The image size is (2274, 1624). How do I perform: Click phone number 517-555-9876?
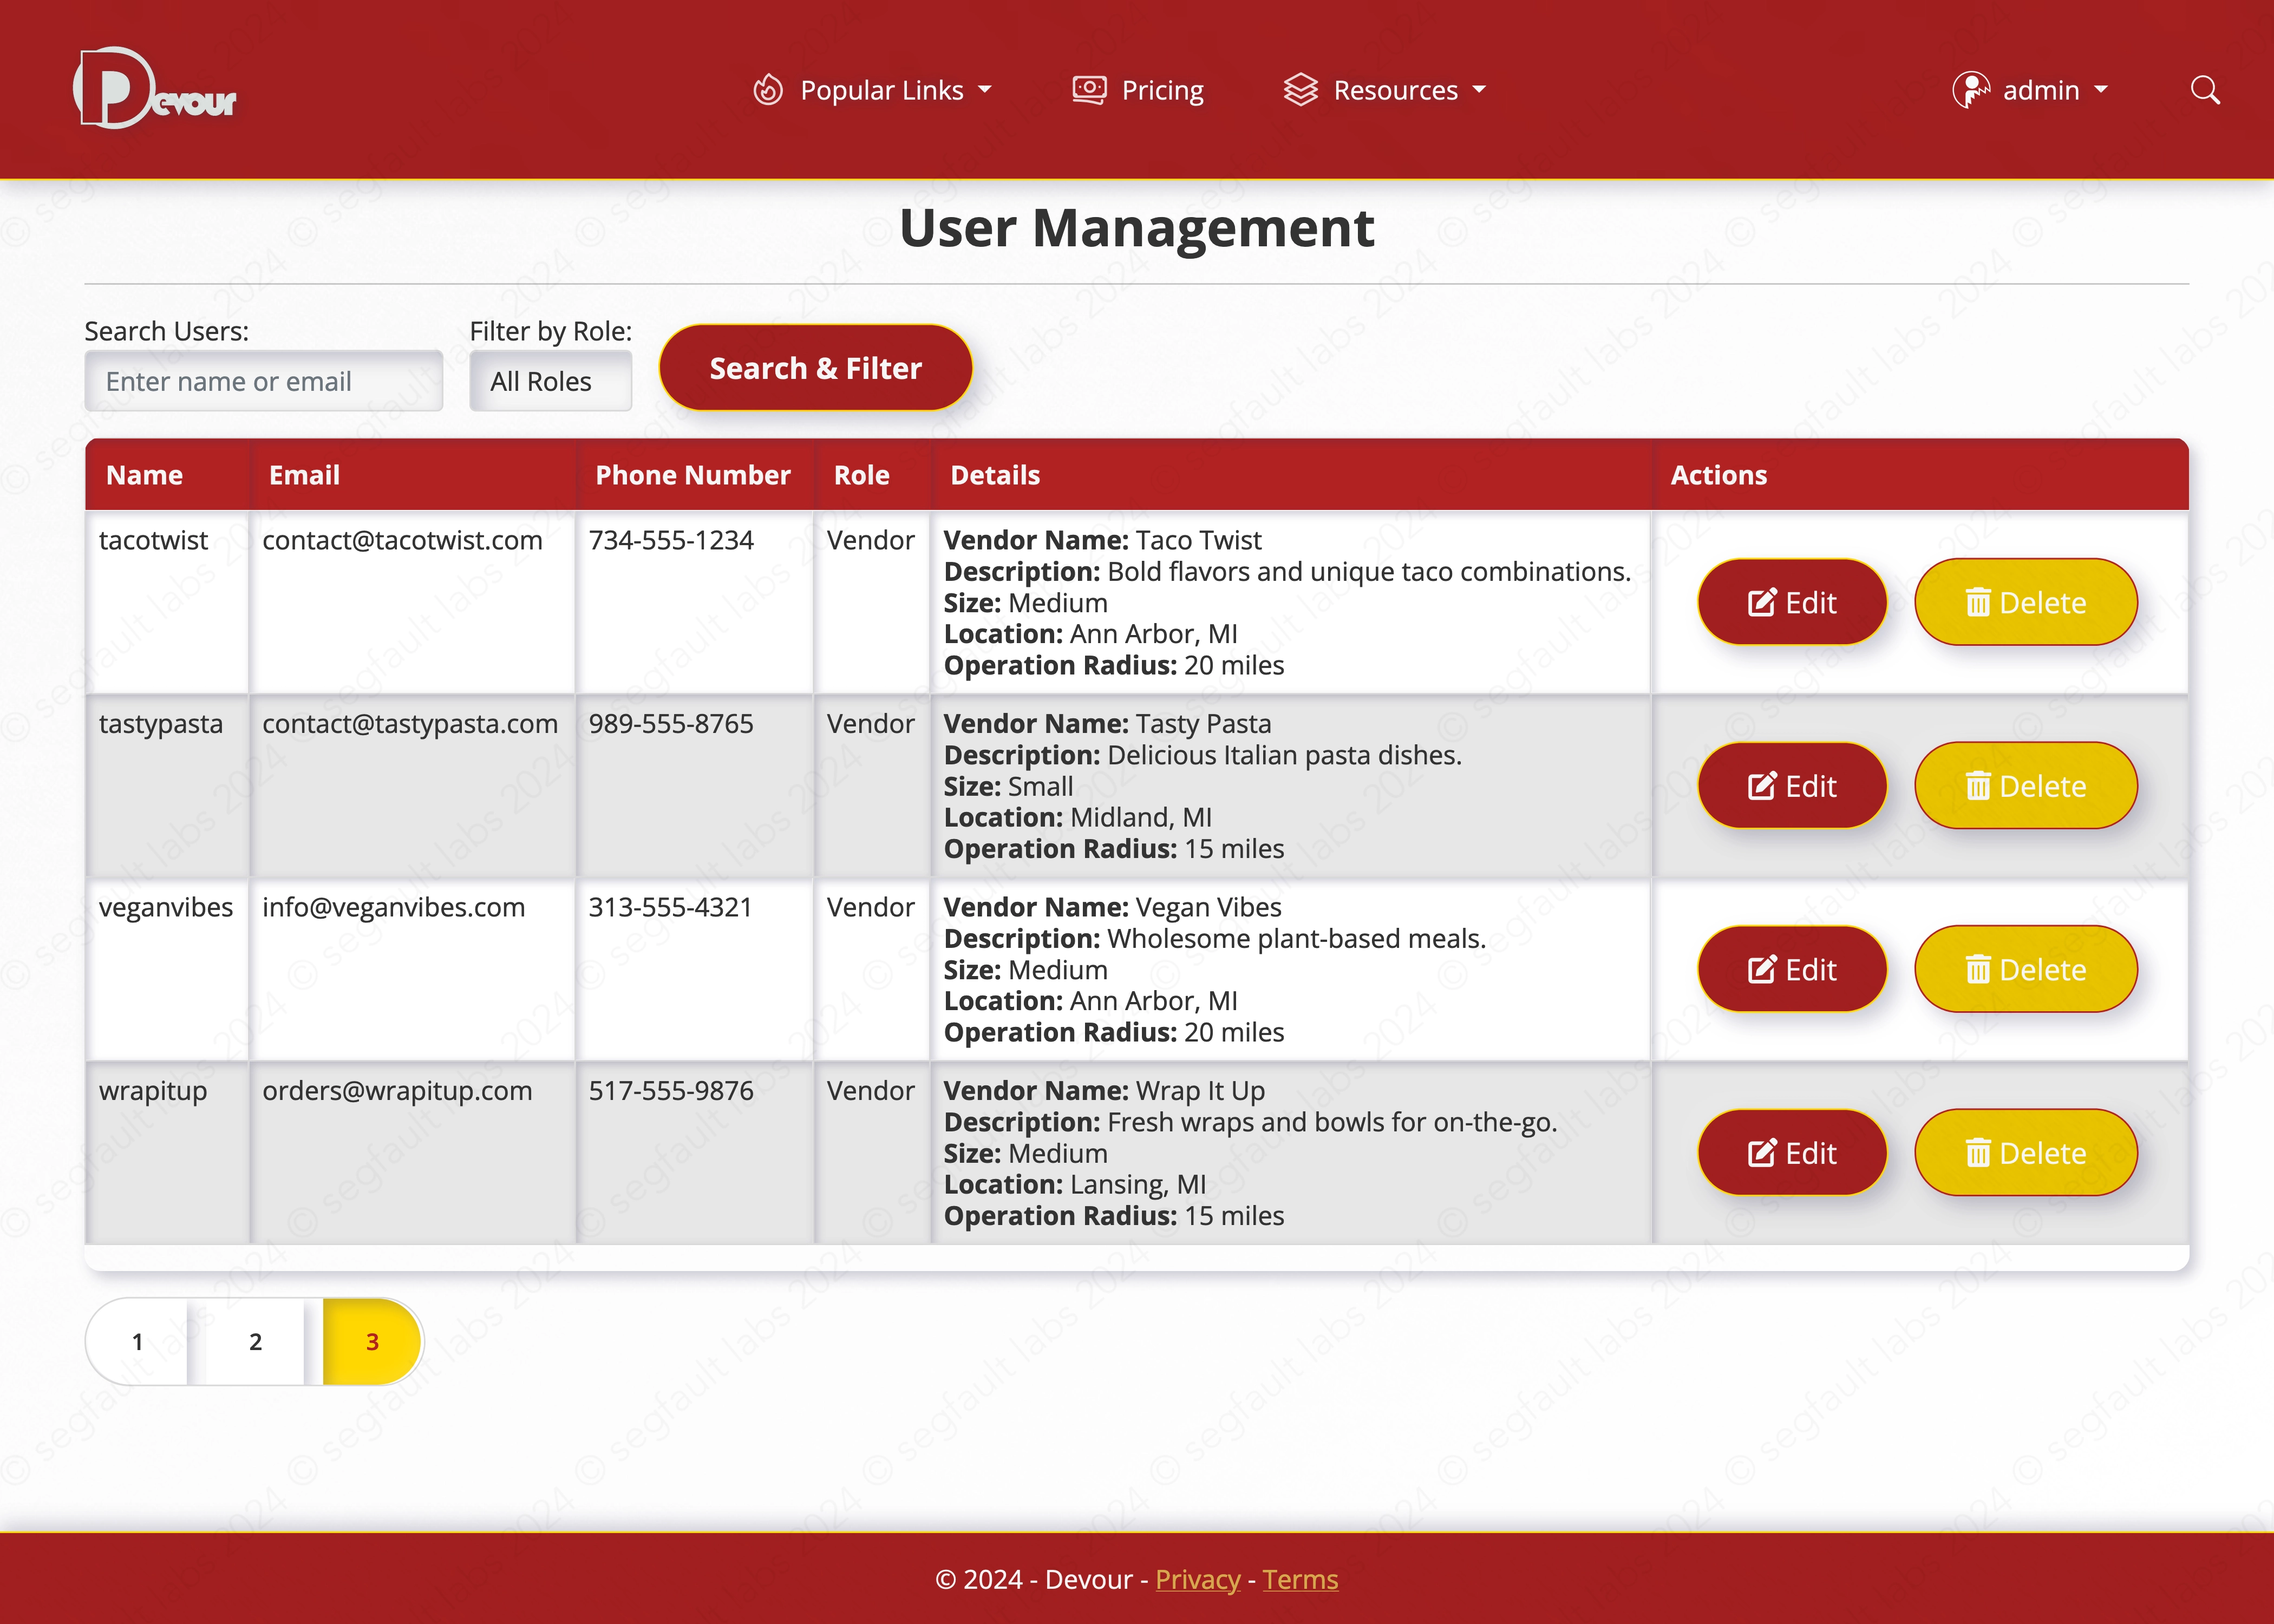[x=671, y=1091]
